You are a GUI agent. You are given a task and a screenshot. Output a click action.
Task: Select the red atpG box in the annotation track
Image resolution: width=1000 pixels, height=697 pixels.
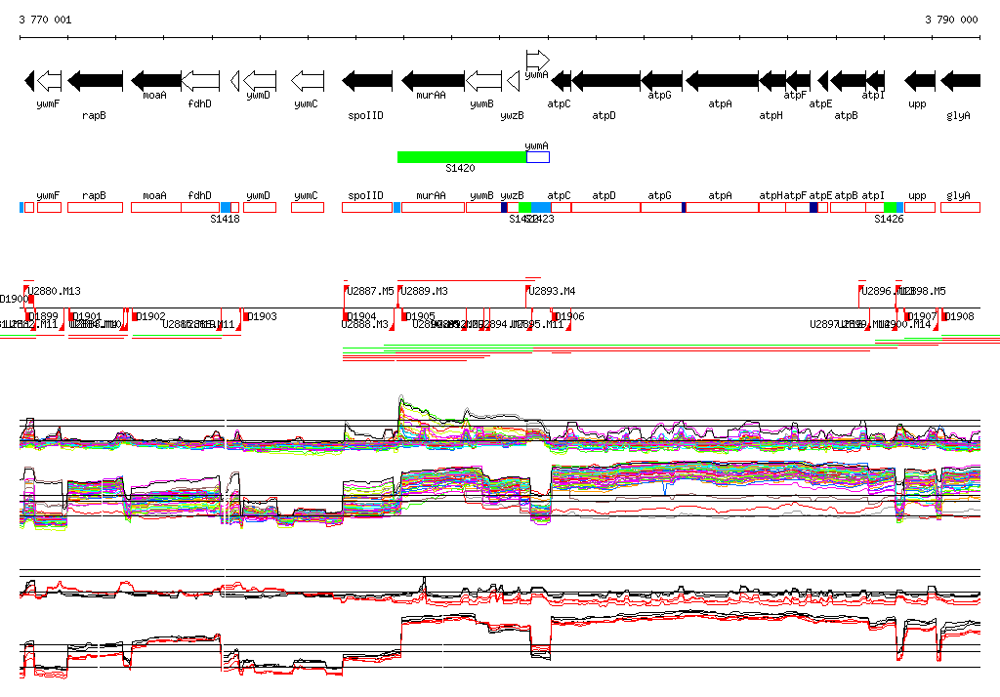[661, 207]
